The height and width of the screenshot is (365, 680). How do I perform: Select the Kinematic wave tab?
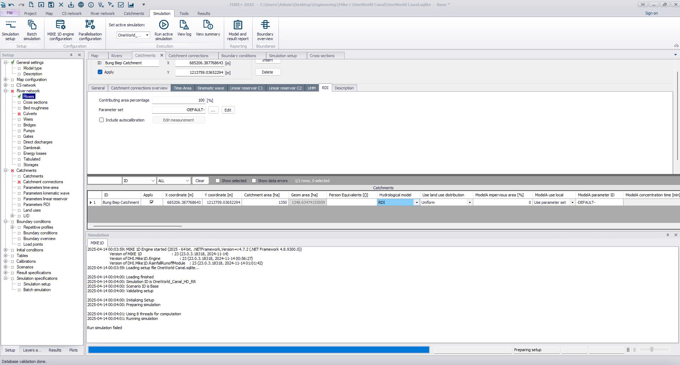click(x=210, y=88)
